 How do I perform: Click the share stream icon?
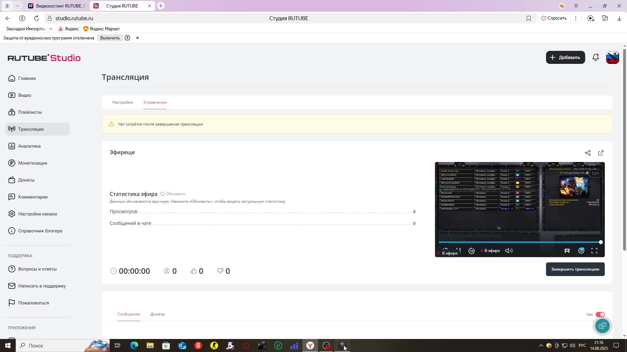(x=587, y=153)
